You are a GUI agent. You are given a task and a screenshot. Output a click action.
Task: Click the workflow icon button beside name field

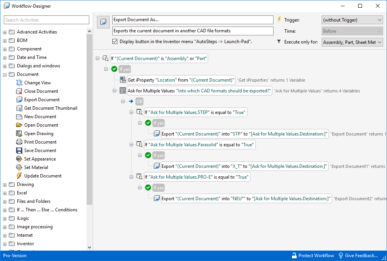point(103,23)
